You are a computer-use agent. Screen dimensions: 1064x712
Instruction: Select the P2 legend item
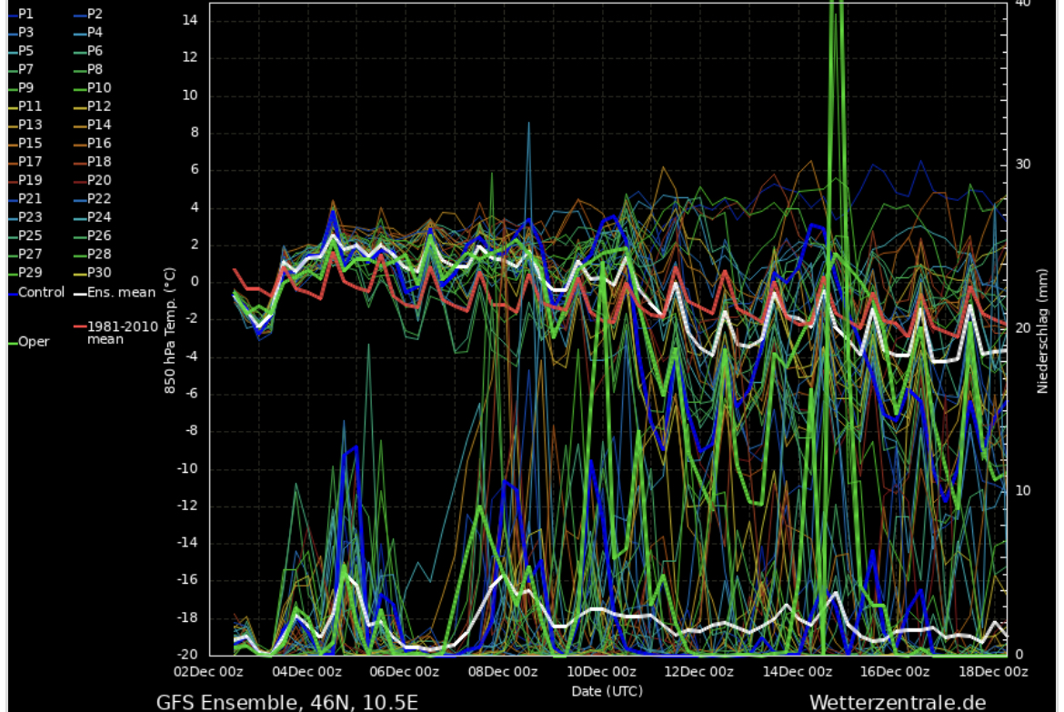click(x=95, y=15)
